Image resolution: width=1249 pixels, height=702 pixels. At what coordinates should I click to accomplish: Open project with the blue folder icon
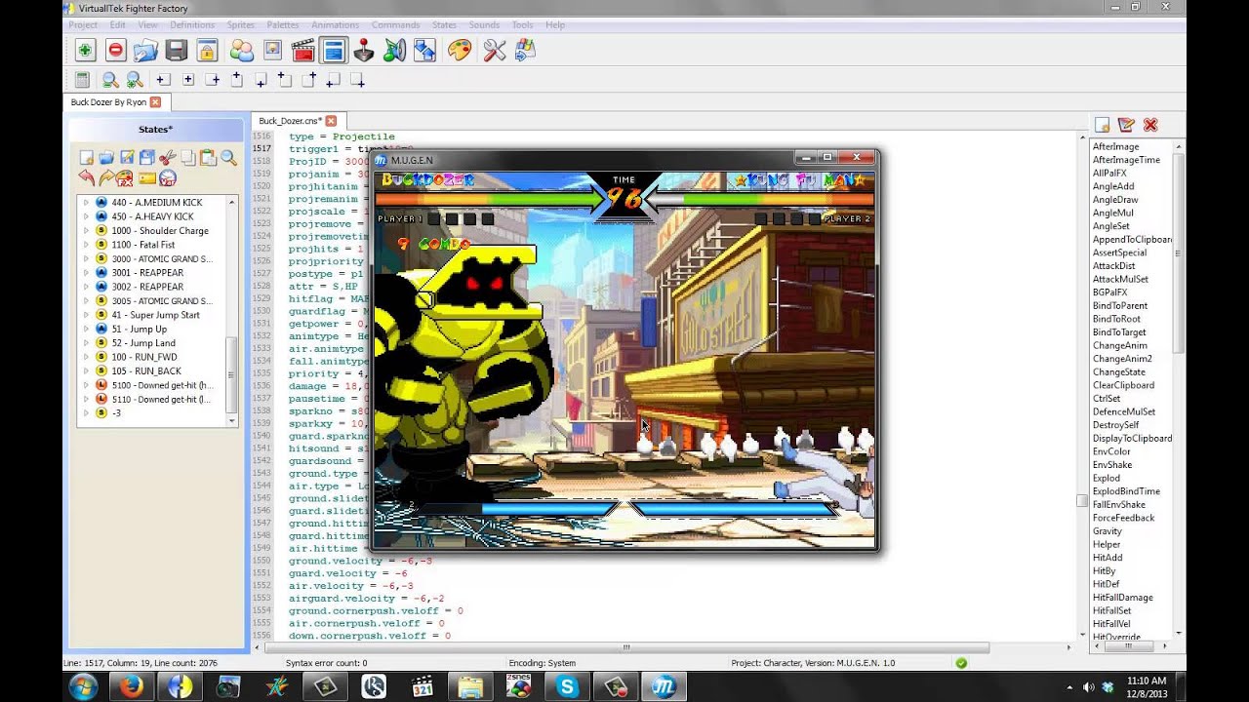(x=146, y=50)
